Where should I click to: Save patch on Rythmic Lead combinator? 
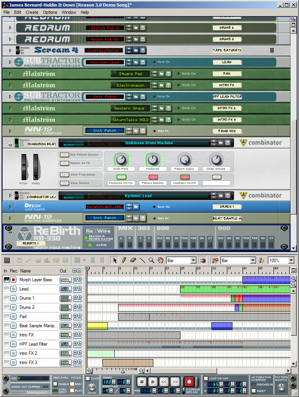pos(227,196)
